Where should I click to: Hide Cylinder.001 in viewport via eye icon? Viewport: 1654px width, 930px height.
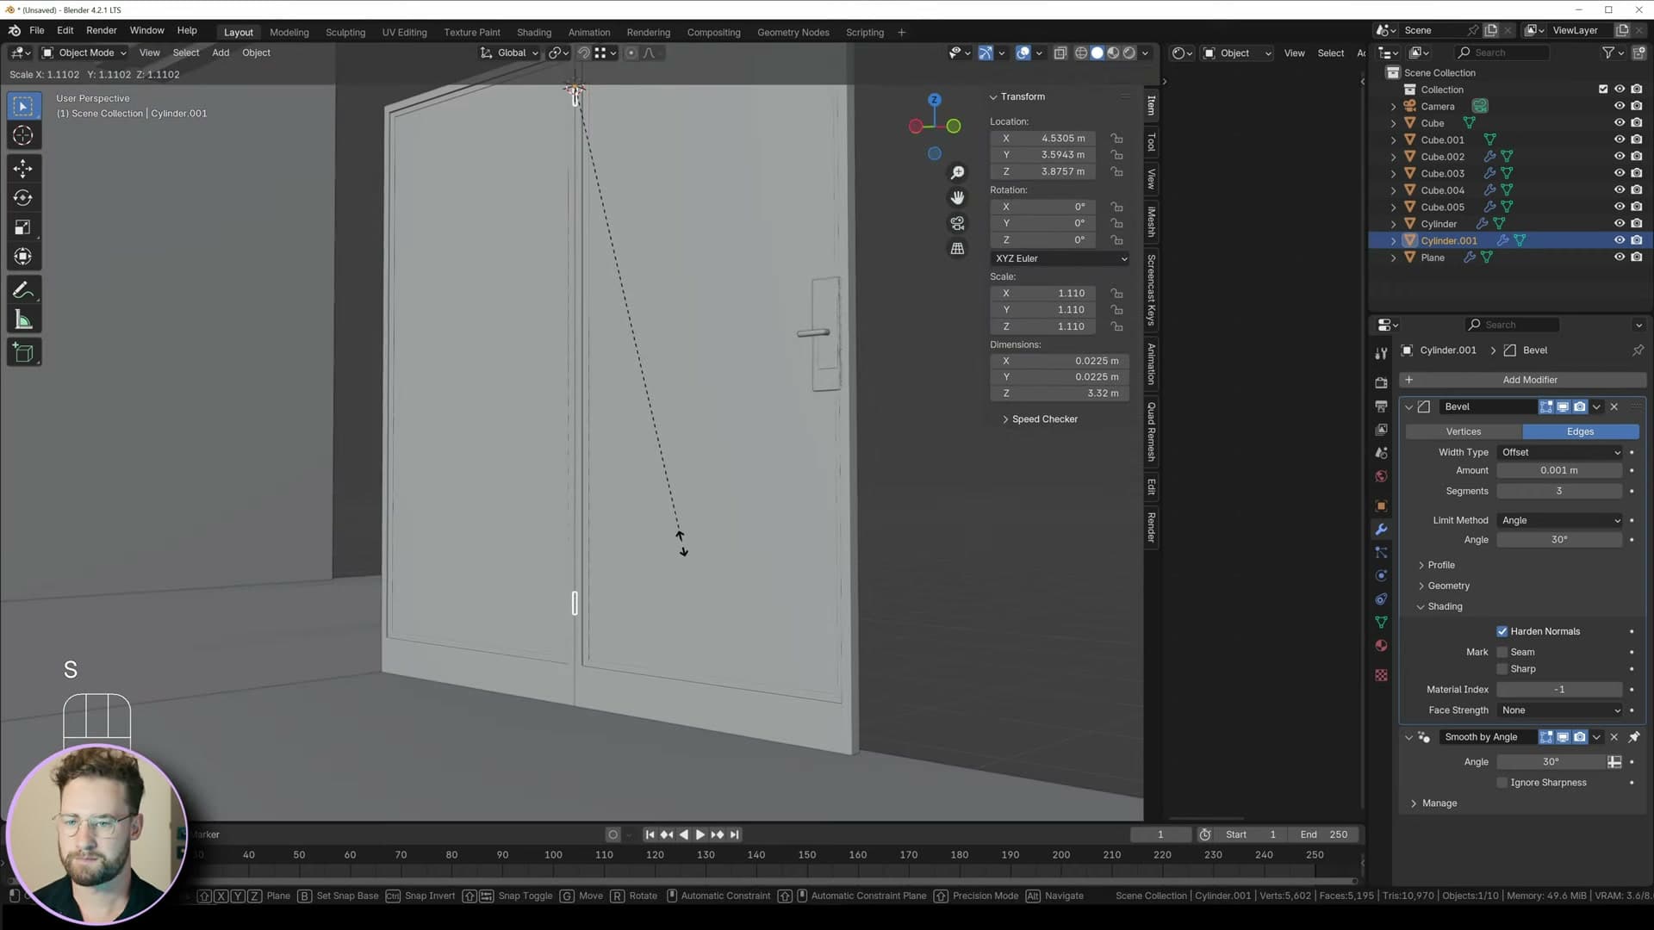click(1620, 240)
